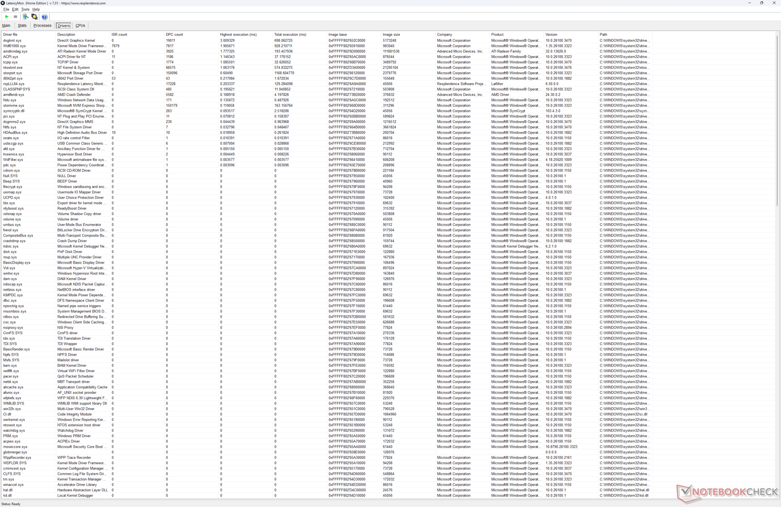Open the blue question mark help icon

point(44,17)
